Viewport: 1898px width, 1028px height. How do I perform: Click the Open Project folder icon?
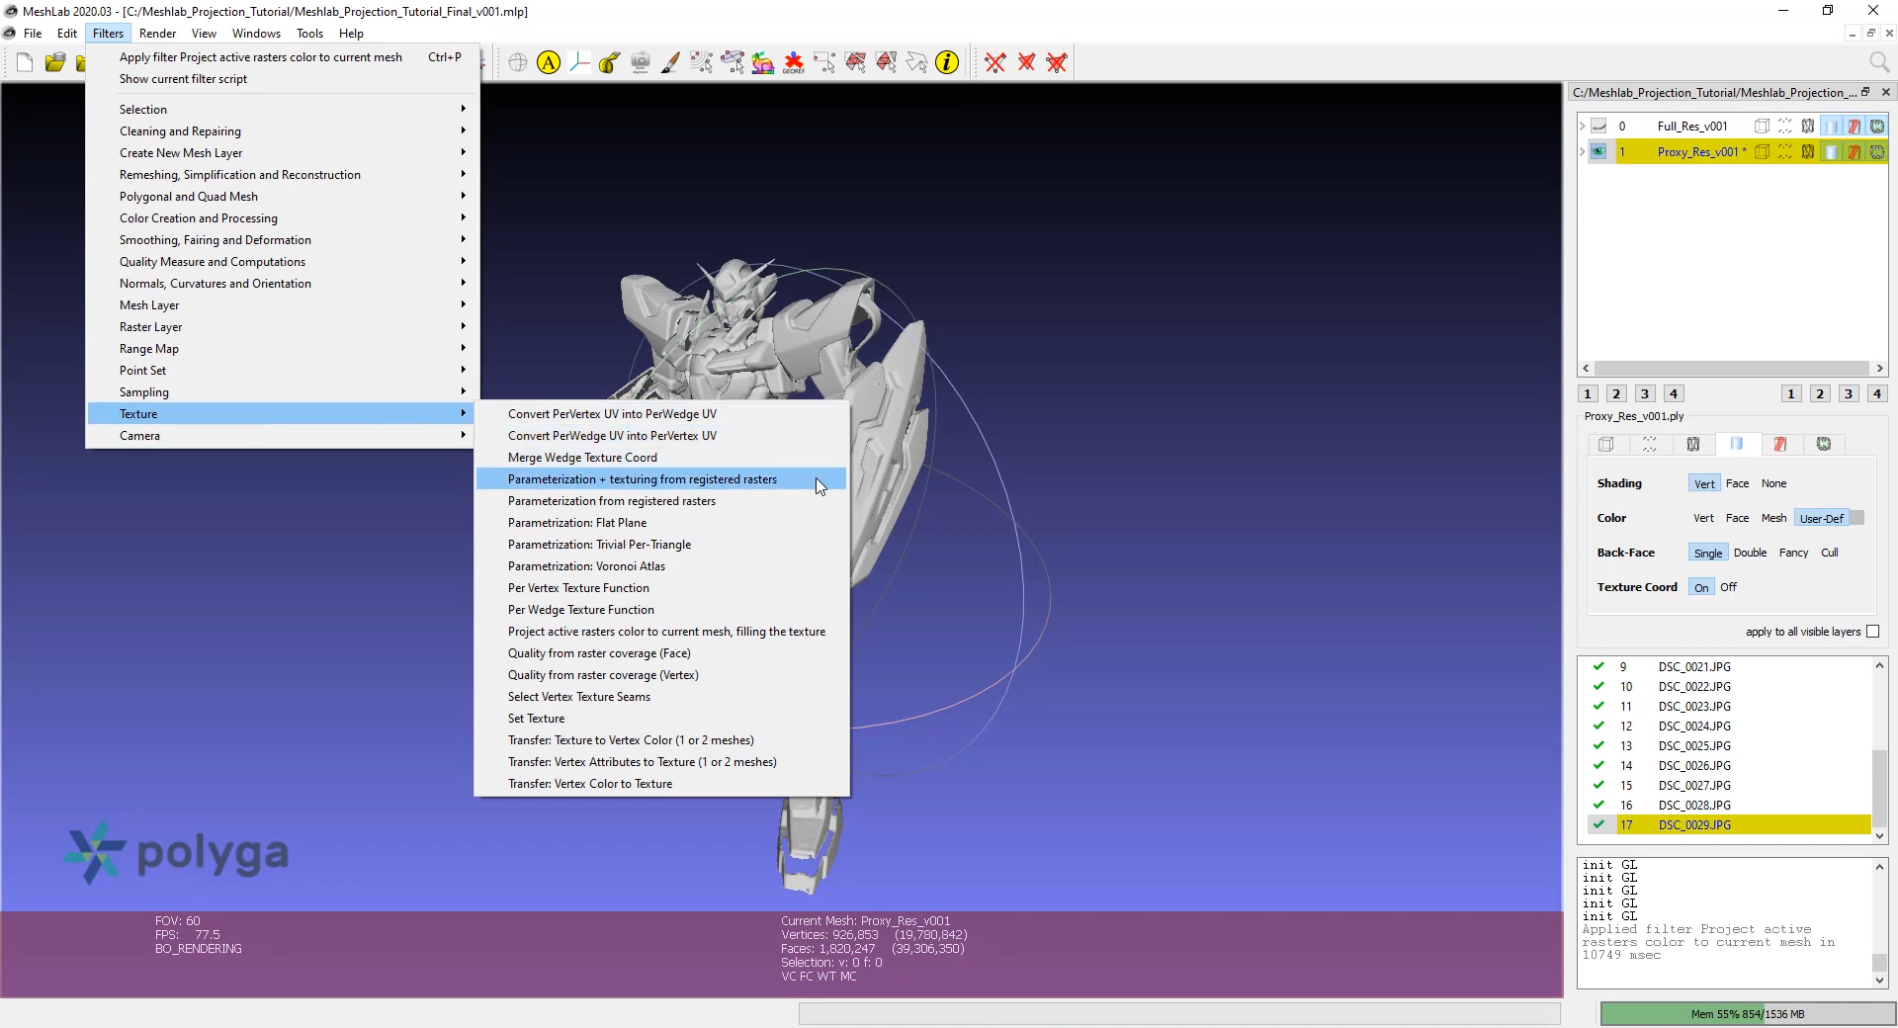tap(55, 63)
